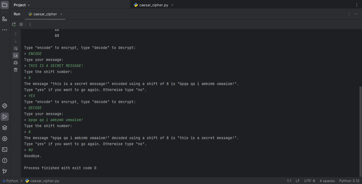The image size is (362, 184).
Task: Toggle soft-wrap in the console
Action: 16,48
